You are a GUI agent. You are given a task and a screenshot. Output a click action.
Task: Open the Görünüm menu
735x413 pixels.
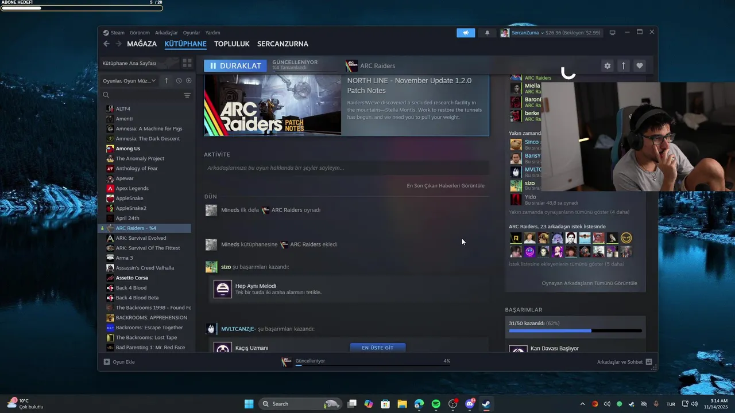coord(140,33)
